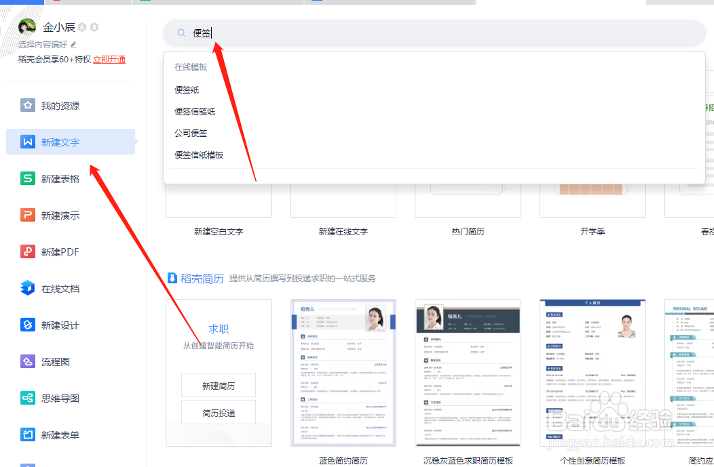Click the second membership badge next to 金小辰
This screenshot has width=714, height=467.
point(94,27)
